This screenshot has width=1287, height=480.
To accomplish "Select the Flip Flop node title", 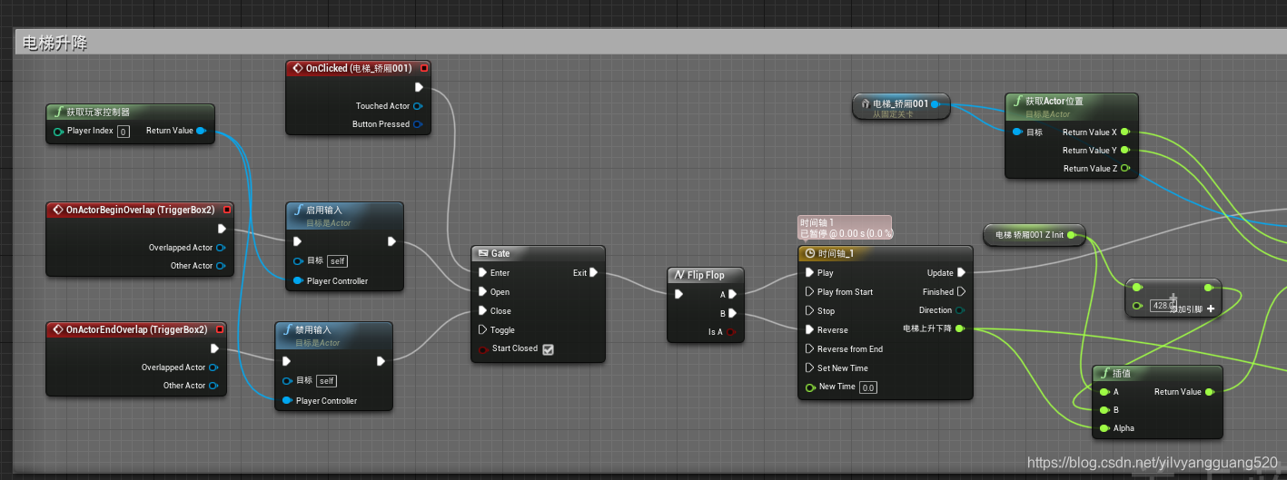I will 706,275.
